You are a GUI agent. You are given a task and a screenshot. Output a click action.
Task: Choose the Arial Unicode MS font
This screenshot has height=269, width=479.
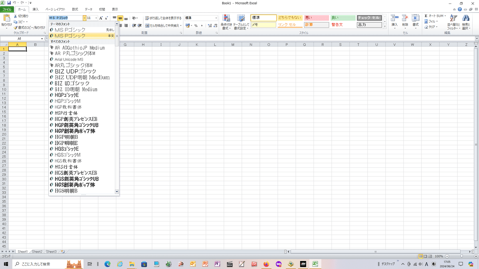pyautogui.click(x=82, y=59)
